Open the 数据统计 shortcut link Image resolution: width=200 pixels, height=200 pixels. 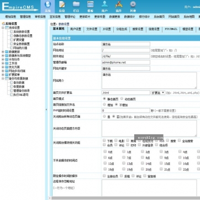(x=129, y=17)
